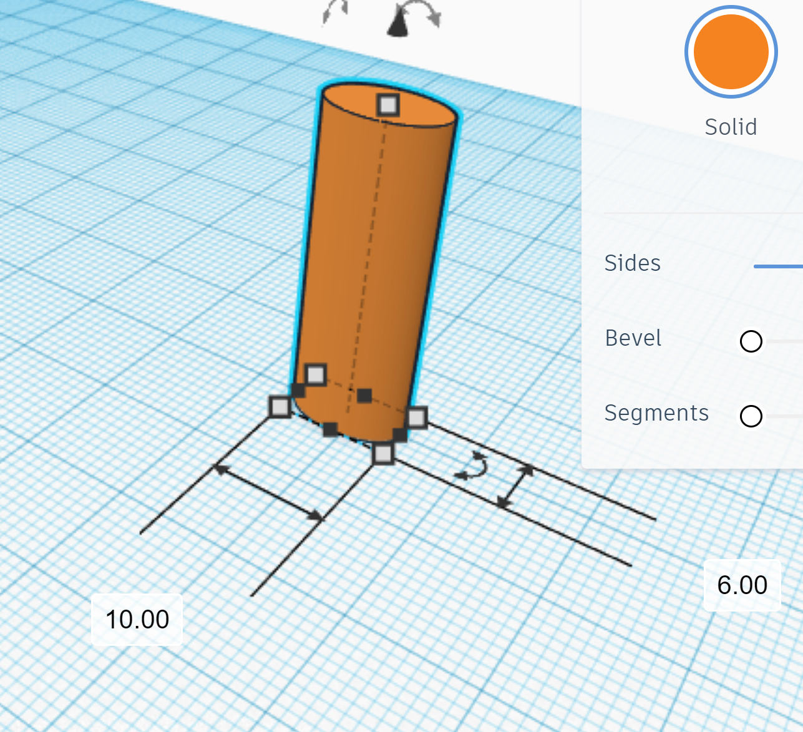Edit the 10.00 dimension field
803x732 pixels.
point(137,620)
